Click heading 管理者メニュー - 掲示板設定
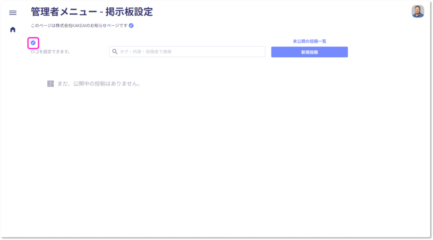Image resolution: width=433 pixels, height=240 pixels. pyautogui.click(x=92, y=12)
